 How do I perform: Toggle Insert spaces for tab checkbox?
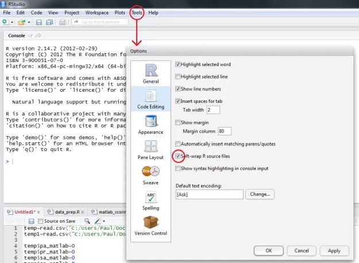(x=177, y=101)
